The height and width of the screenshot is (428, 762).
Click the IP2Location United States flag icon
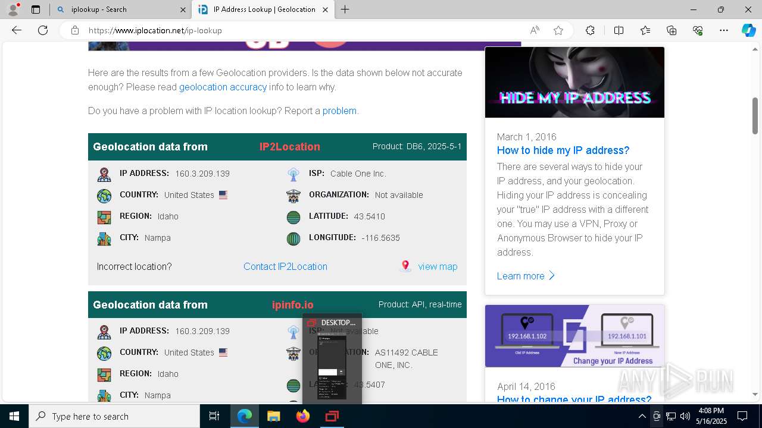coord(223,195)
